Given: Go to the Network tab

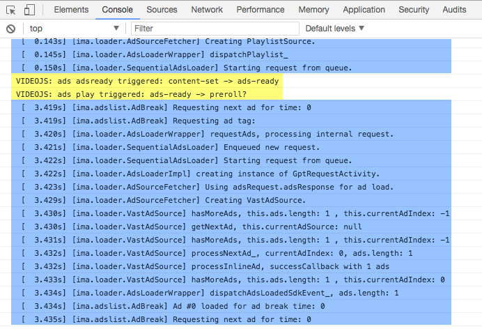Looking at the screenshot, I should [x=207, y=10].
